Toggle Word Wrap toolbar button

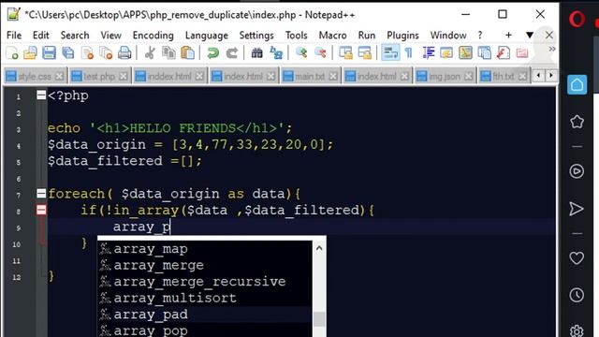coord(390,53)
